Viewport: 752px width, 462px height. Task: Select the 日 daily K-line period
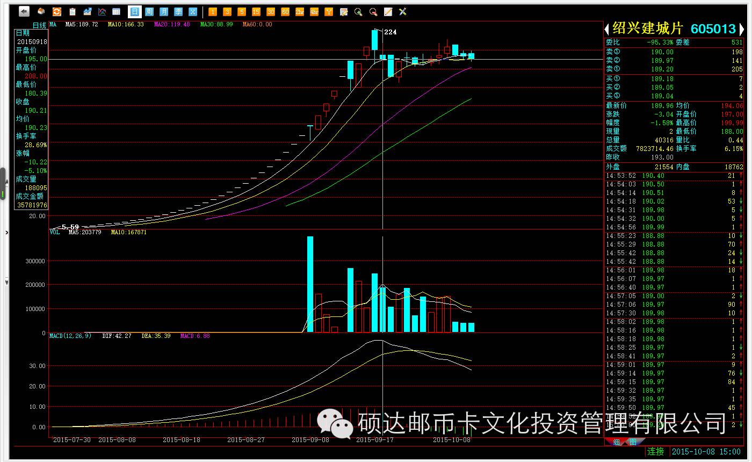(x=134, y=11)
